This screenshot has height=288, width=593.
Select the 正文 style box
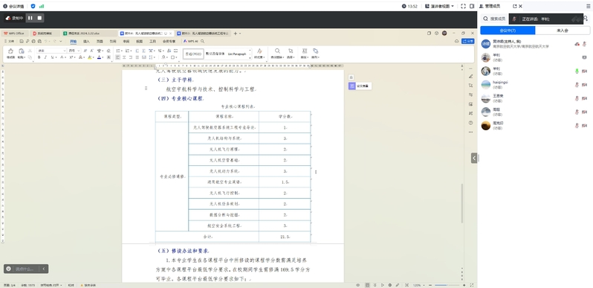pyautogui.click(x=193, y=54)
